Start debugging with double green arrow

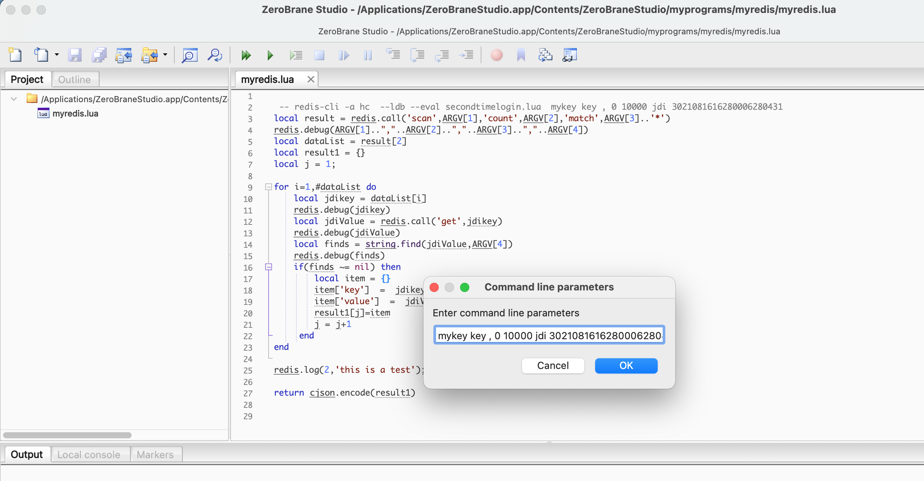[x=246, y=55]
